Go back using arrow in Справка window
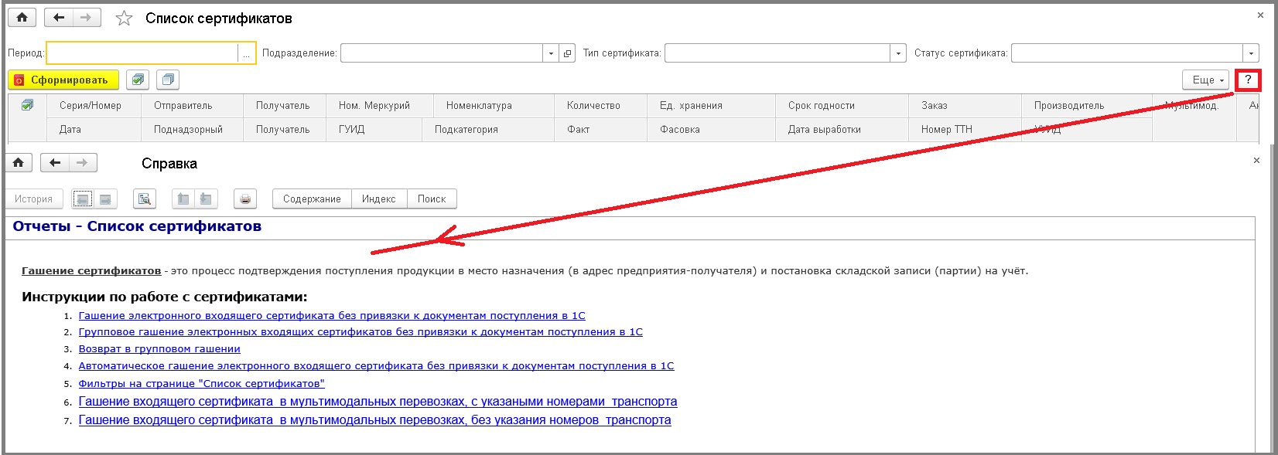This screenshot has width=1278, height=455. point(55,163)
